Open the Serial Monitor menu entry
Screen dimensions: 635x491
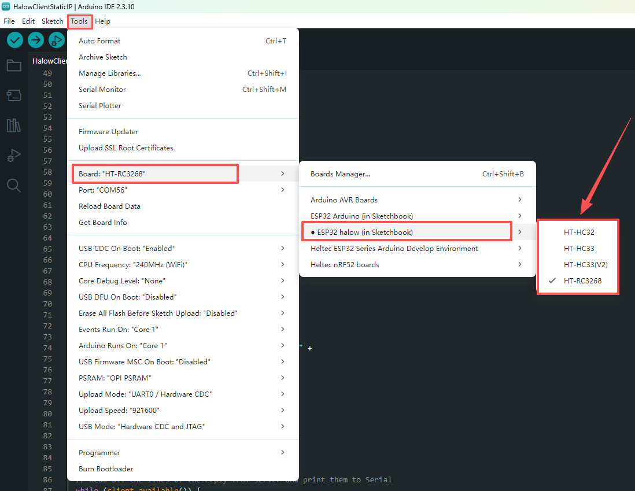point(183,90)
